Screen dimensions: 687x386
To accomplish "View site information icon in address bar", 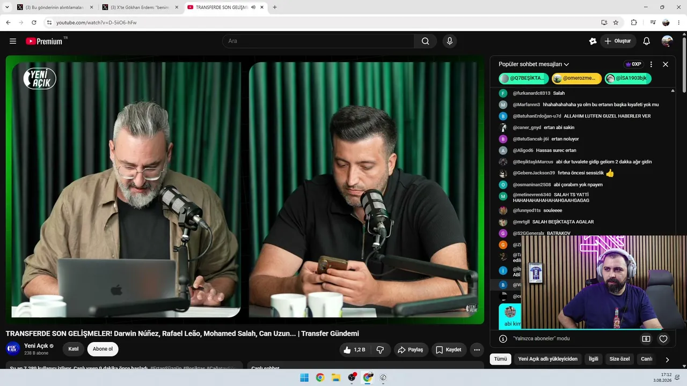I will click(49, 23).
